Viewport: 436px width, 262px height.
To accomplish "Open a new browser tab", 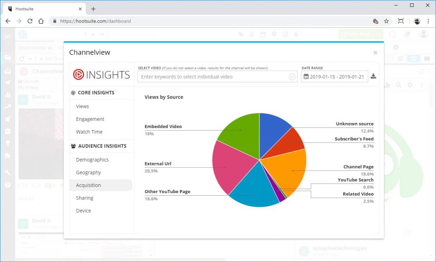I will (93, 9).
